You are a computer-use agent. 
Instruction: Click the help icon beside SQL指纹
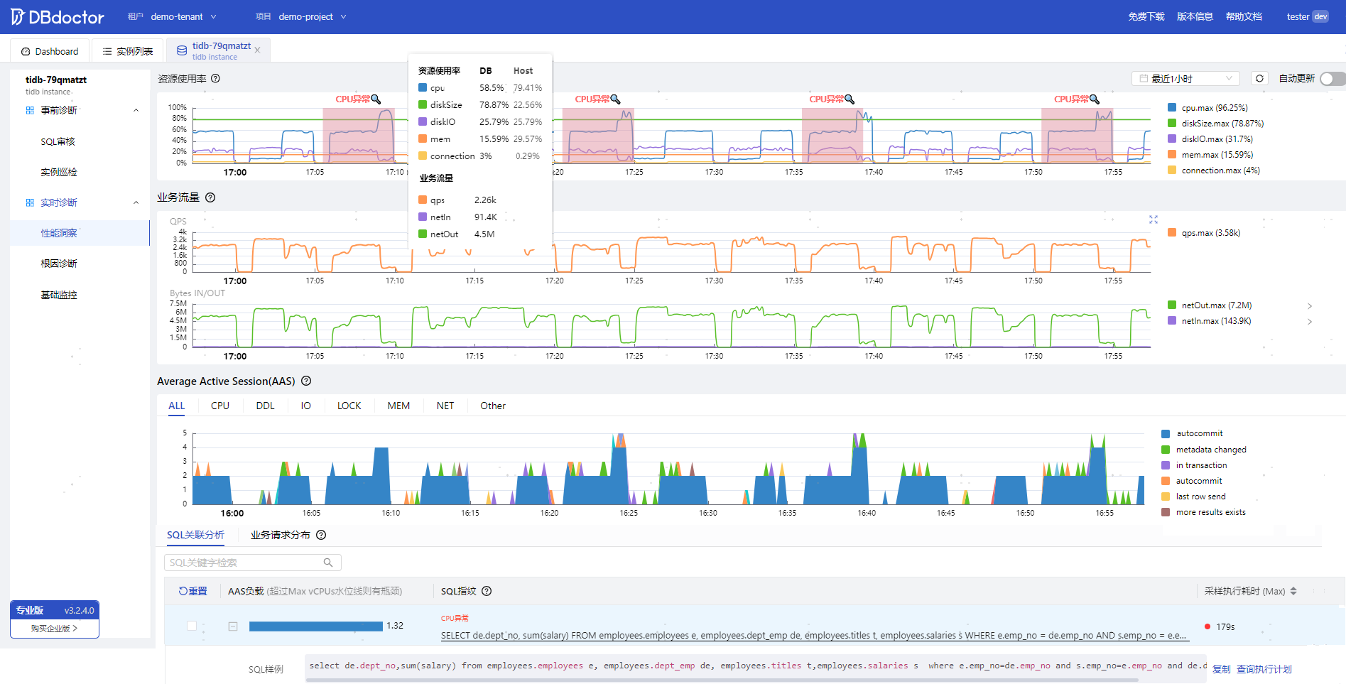coord(487,591)
